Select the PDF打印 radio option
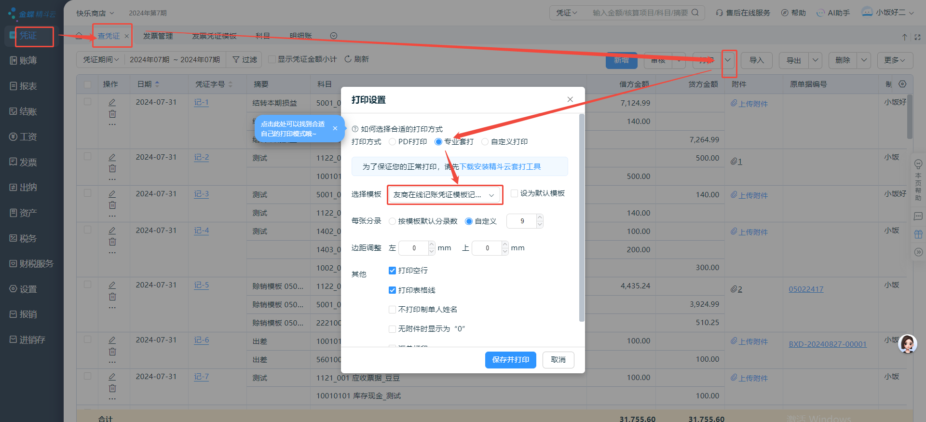This screenshot has width=926, height=422. click(393, 142)
